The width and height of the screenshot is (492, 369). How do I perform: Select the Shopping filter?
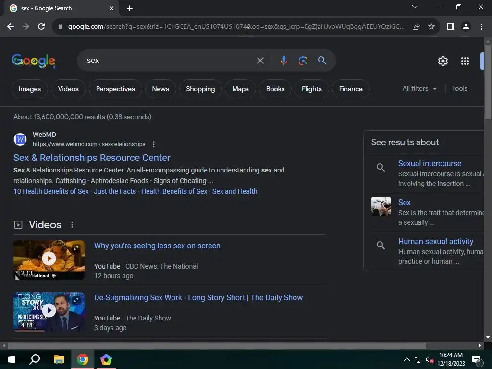pyautogui.click(x=200, y=89)
